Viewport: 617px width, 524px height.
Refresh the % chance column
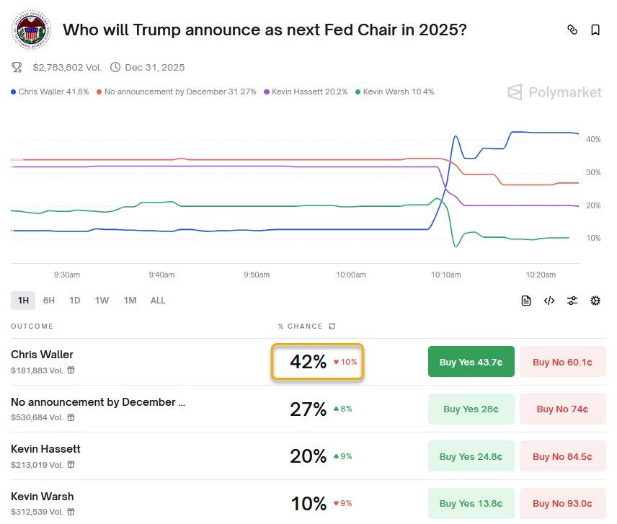pyautogui.click(x=332, y=327)
